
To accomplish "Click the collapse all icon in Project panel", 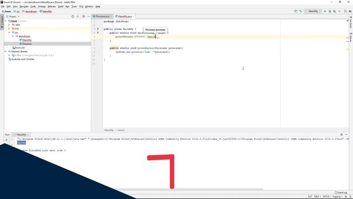I will 78,17.
